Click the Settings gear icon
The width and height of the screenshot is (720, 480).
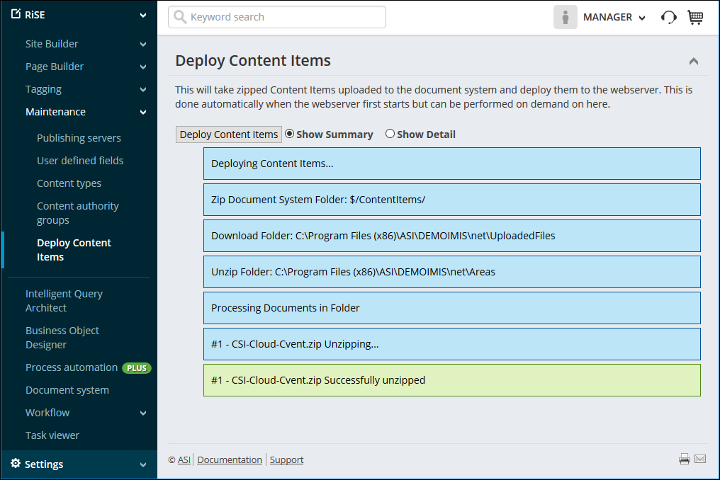pos(16,464)
